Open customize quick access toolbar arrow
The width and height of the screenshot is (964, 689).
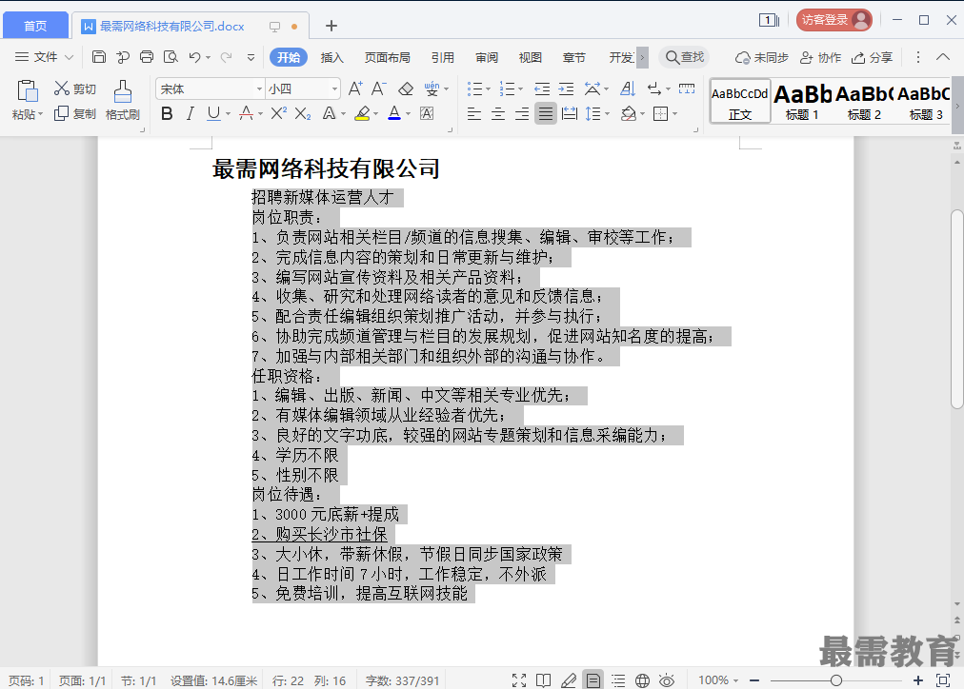coord(251,58)
